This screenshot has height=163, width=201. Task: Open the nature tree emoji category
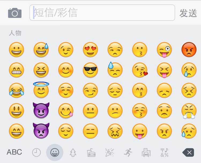(73, 153)
